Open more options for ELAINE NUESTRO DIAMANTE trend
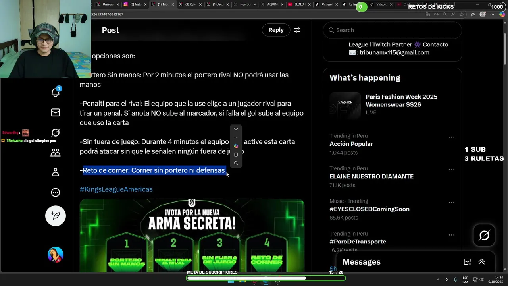508x286 pixels. 451,170
